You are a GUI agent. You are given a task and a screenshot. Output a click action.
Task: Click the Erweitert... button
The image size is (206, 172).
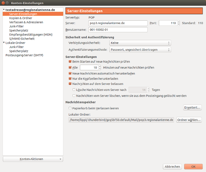click(192, 108)
